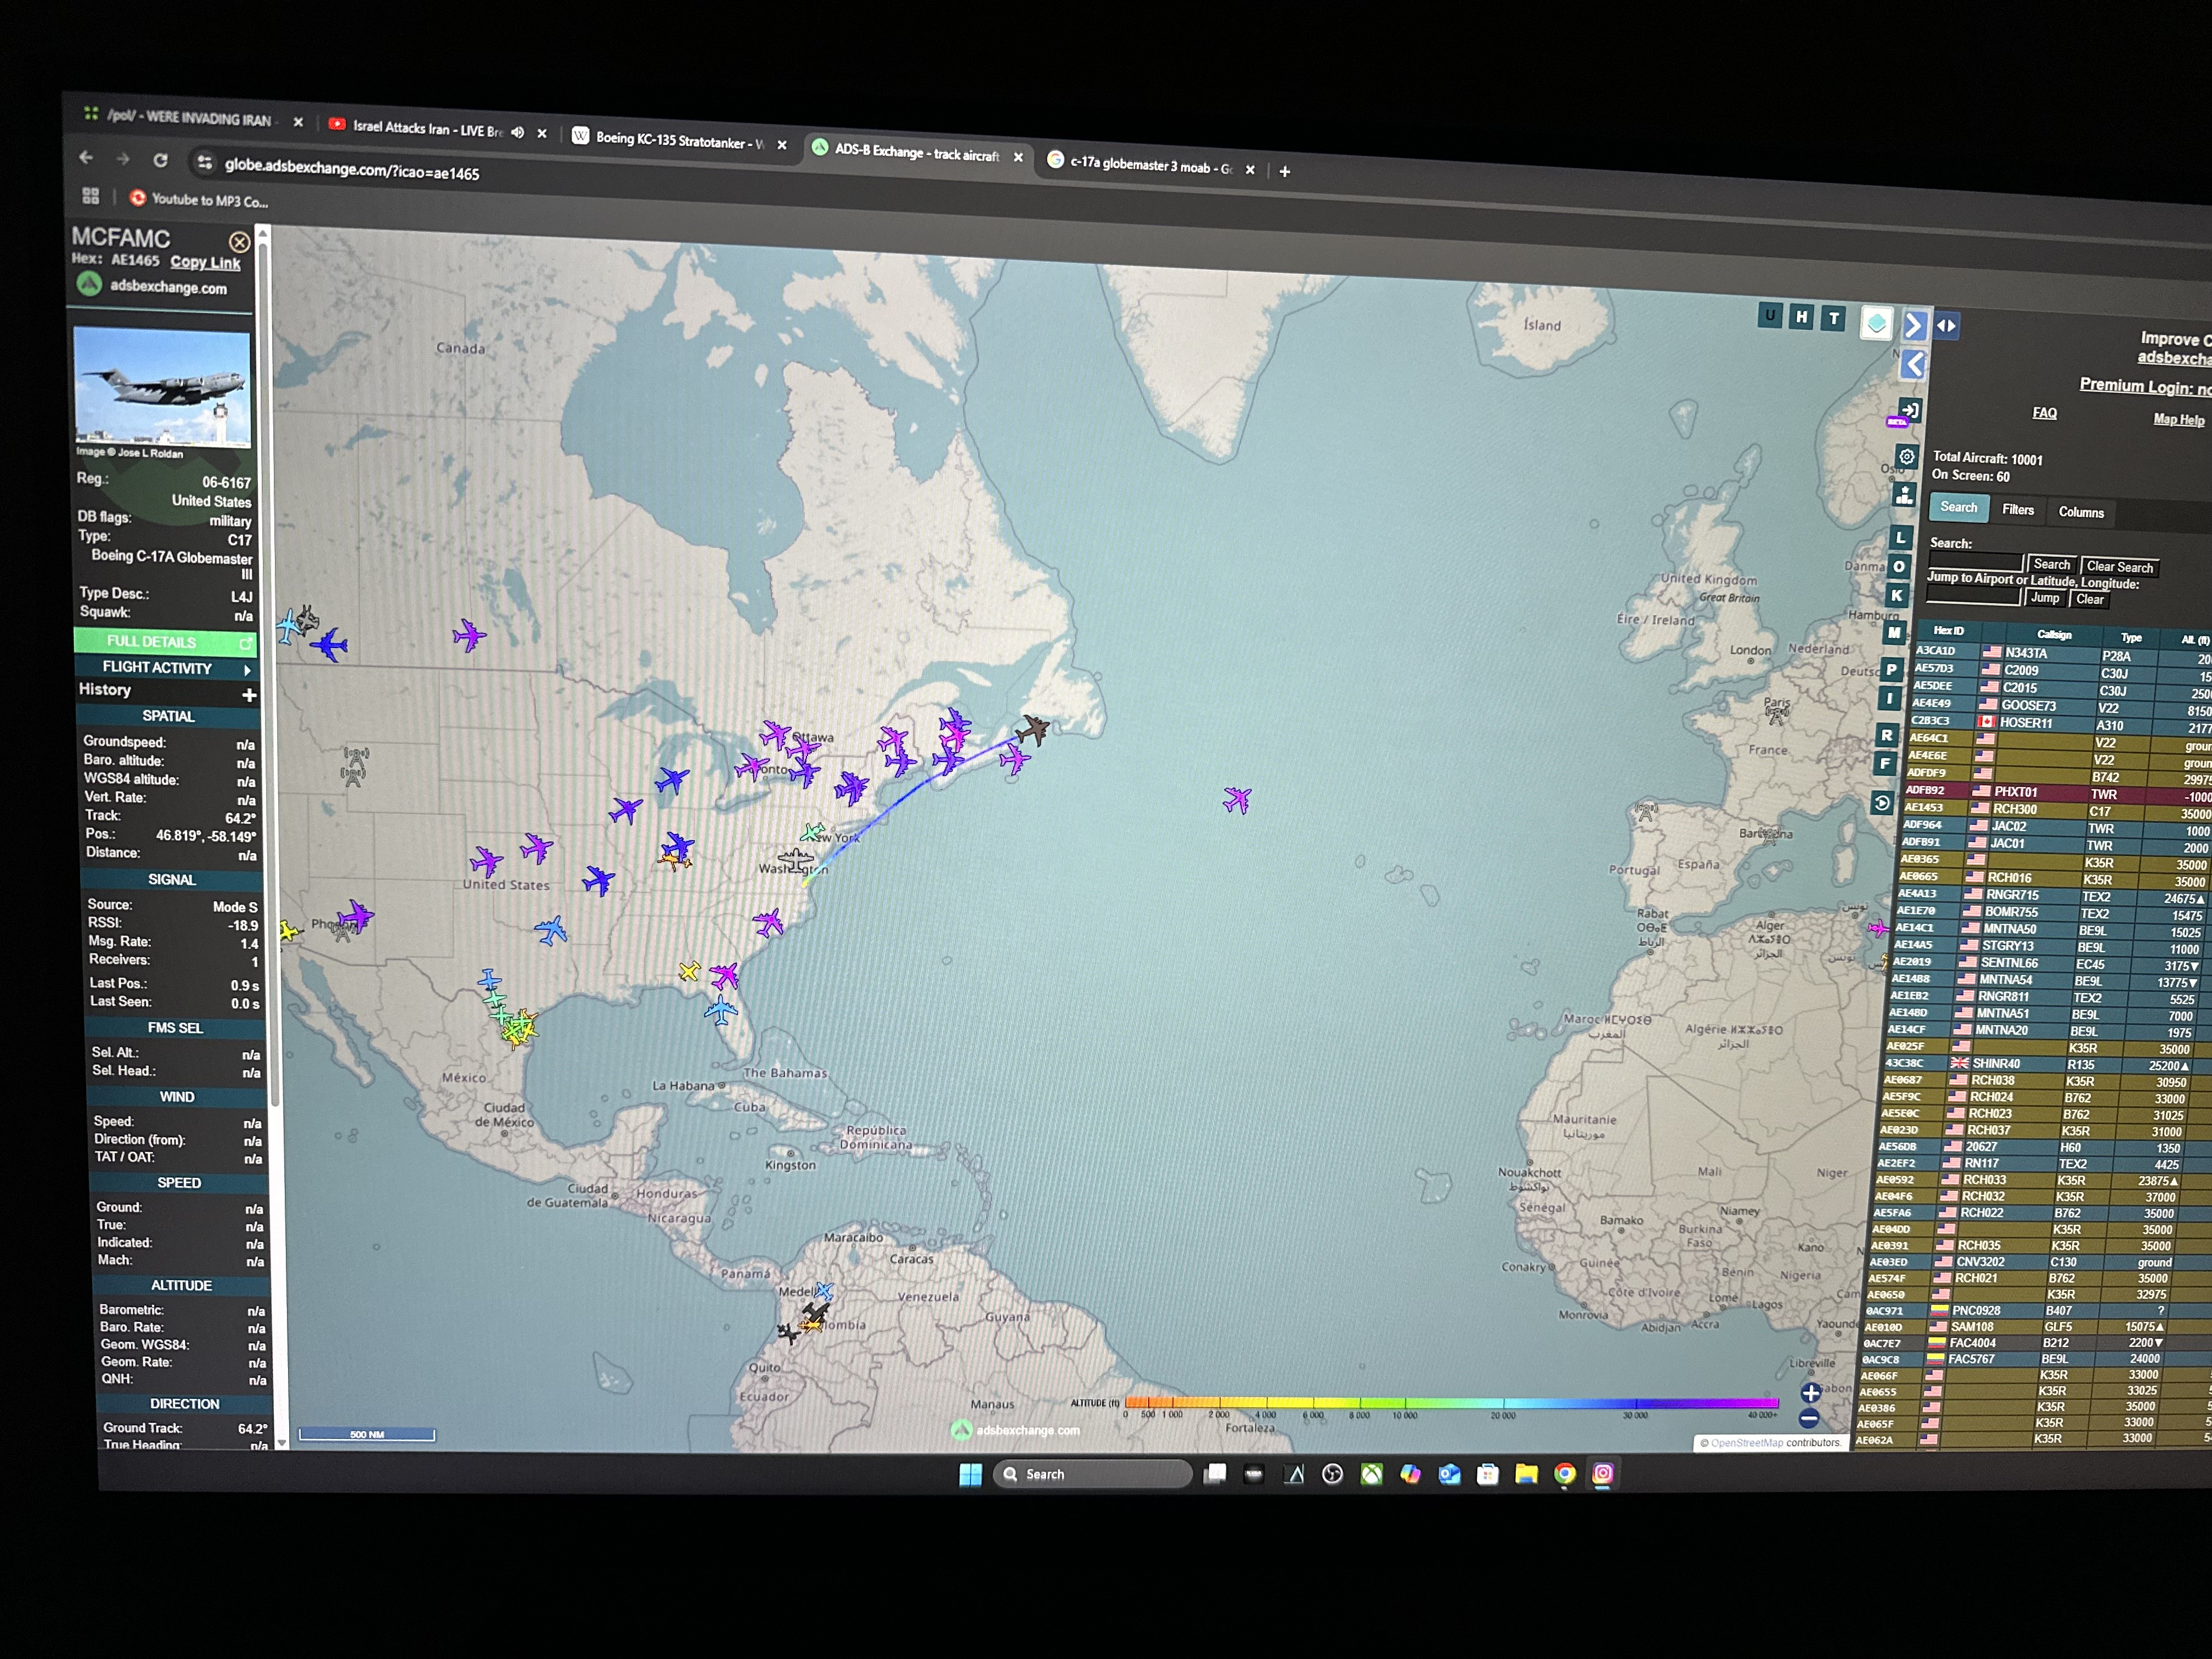
Task: Click the taskbar Search box
Action: point(1092,1474)
